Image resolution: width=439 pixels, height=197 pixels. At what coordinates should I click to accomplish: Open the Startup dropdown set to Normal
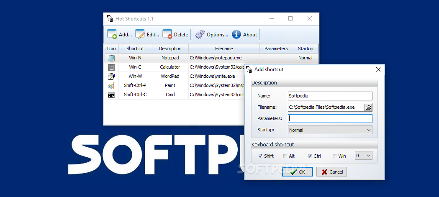click(x=330, y=130)
